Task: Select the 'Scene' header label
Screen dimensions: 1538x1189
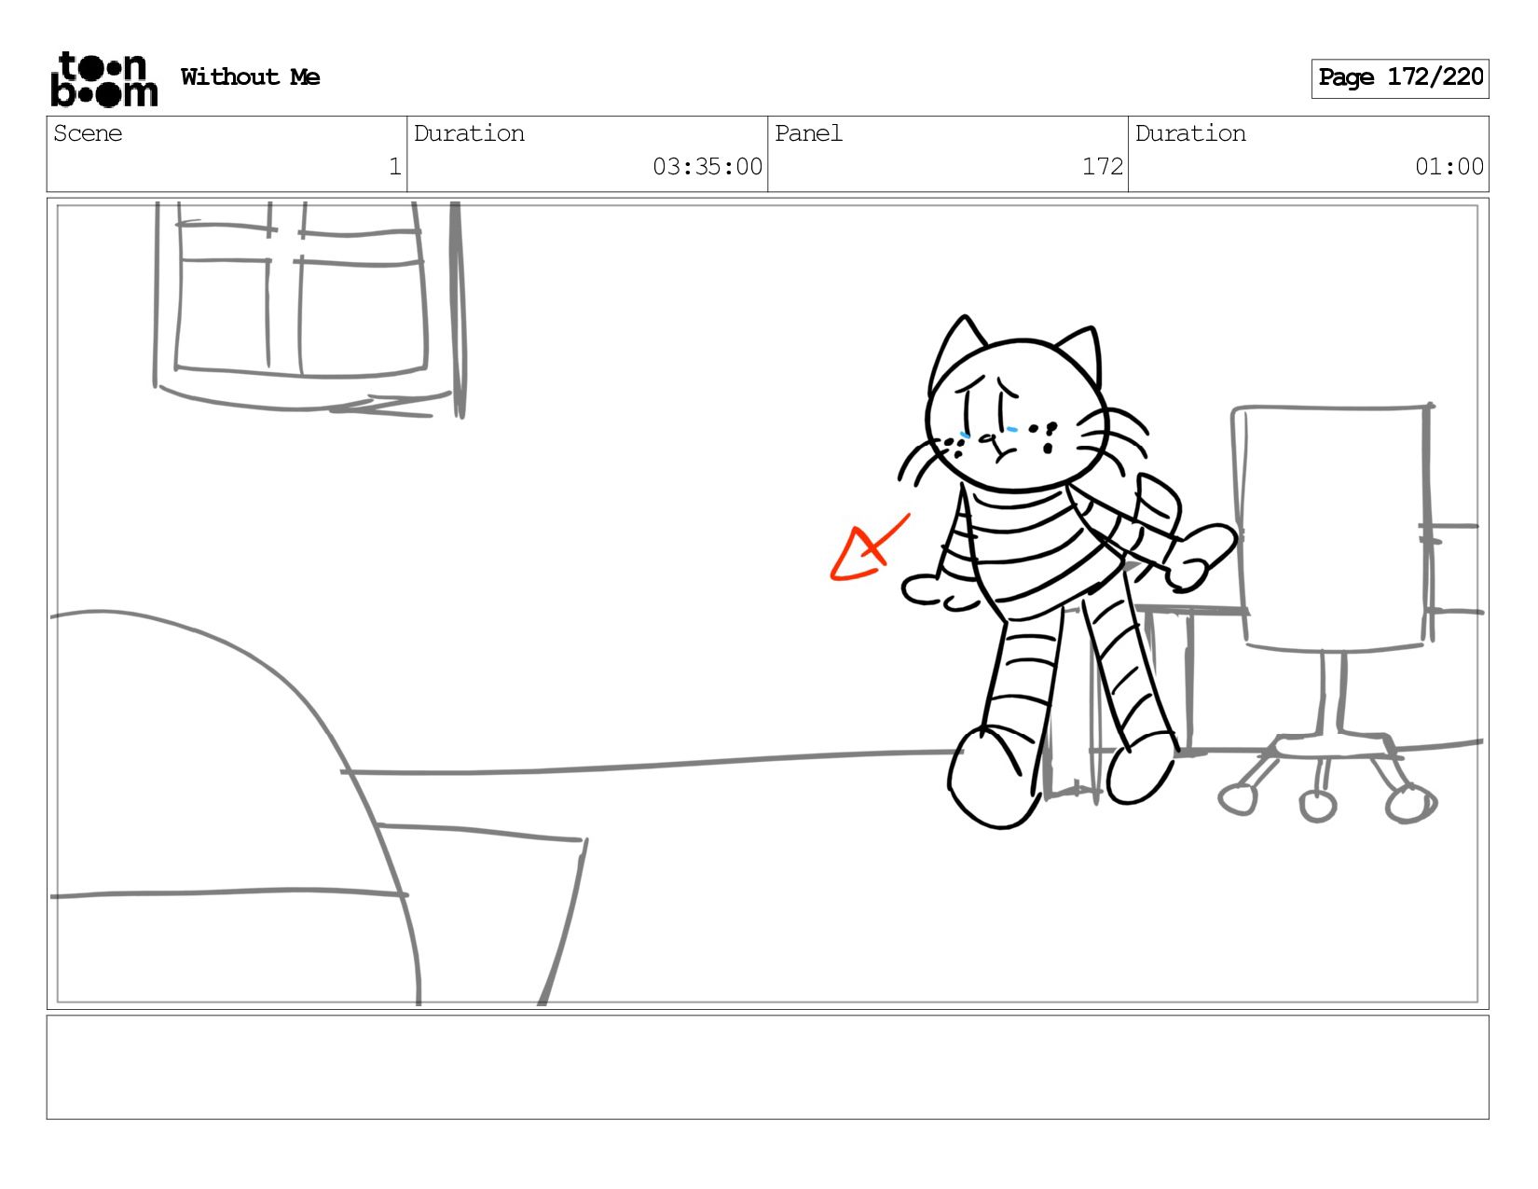Action: click(x=88, y=133)
